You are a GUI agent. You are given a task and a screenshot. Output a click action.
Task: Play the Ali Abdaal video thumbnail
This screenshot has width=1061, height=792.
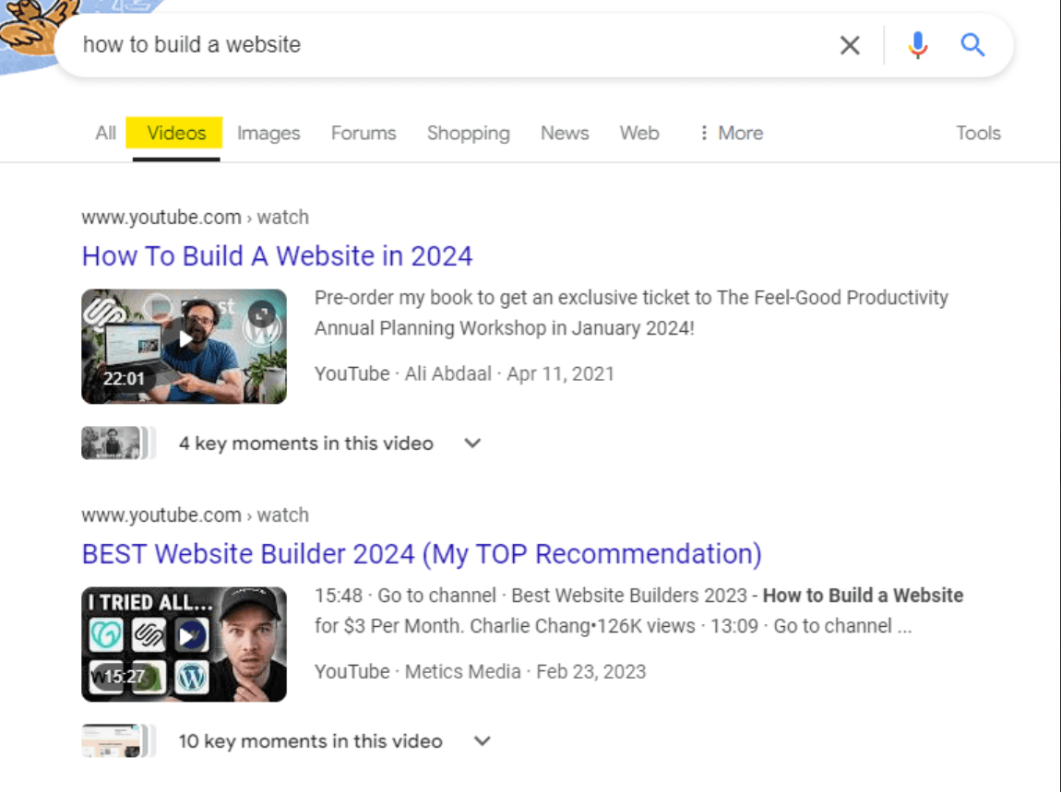point(184,347)
